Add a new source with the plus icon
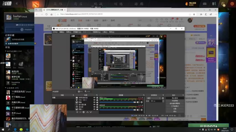Viewport: 236px width, 132px height. [x=77, y=112]
